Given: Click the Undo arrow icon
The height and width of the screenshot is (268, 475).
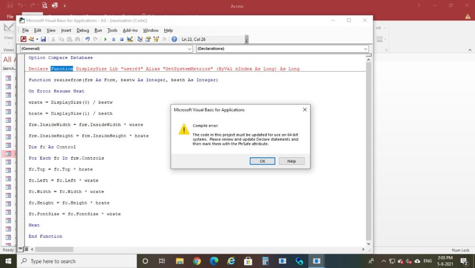Looking at the screenshot, I should pos(87,39).
